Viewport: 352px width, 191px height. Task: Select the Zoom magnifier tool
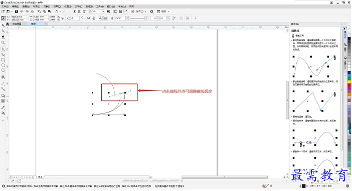(3, 42)
